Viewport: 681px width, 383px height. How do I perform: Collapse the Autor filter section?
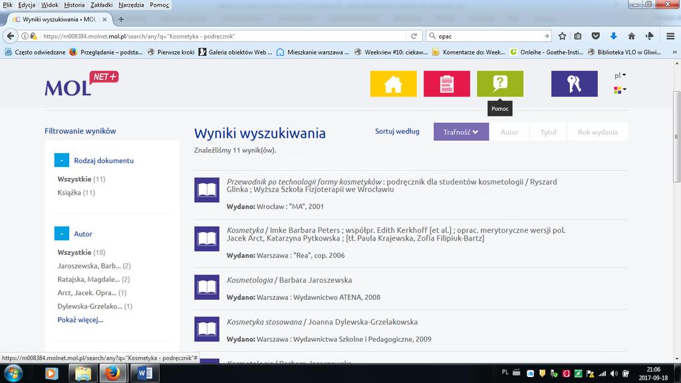(62, 233)
